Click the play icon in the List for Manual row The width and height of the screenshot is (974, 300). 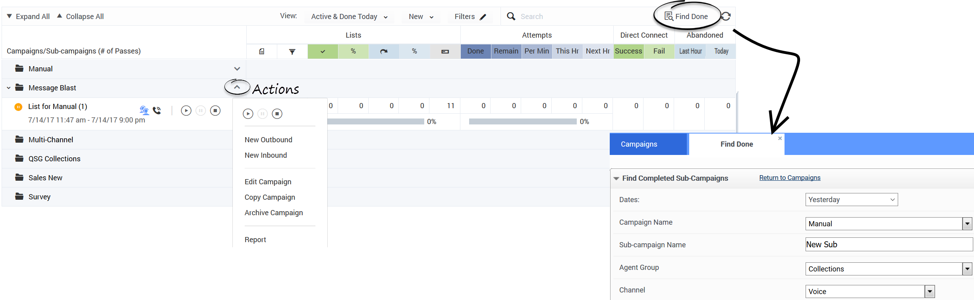[x=186, y=111]
